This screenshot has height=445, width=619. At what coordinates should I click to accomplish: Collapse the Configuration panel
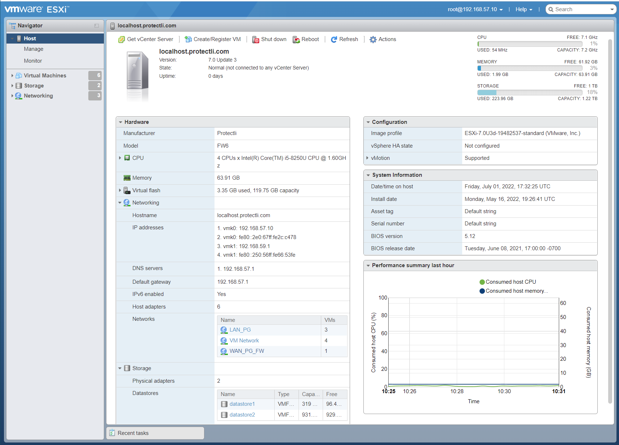tap(368, 122)
